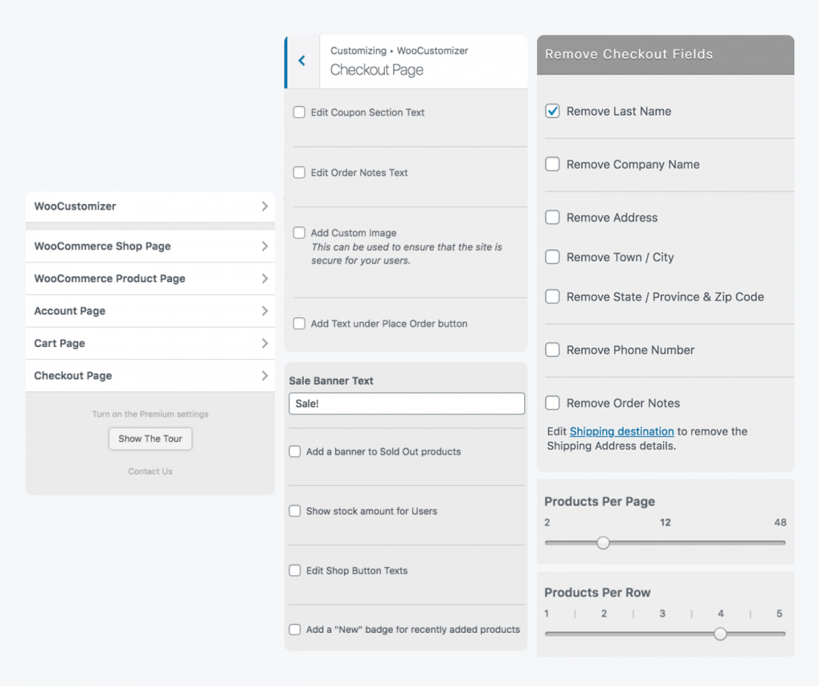Screen dimensions: 819x686
Task: Check Add Text under Place Order button
Action: coord(299,323)
